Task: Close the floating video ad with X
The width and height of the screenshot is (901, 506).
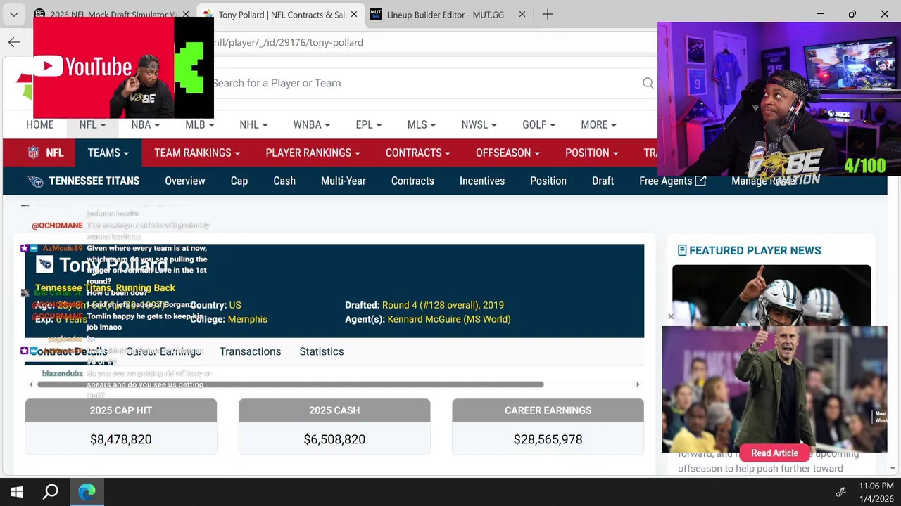Action: click(671, 316)
